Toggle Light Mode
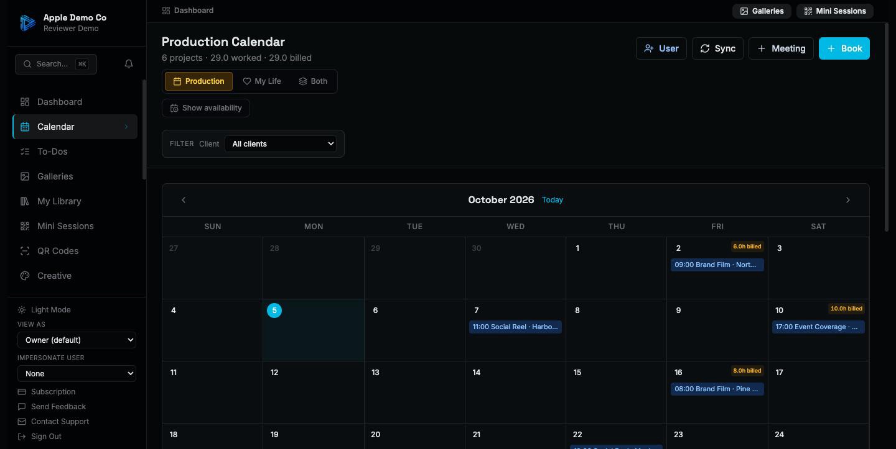The height and width of the screenshot is (449, 896). click(x=44, y=310)
